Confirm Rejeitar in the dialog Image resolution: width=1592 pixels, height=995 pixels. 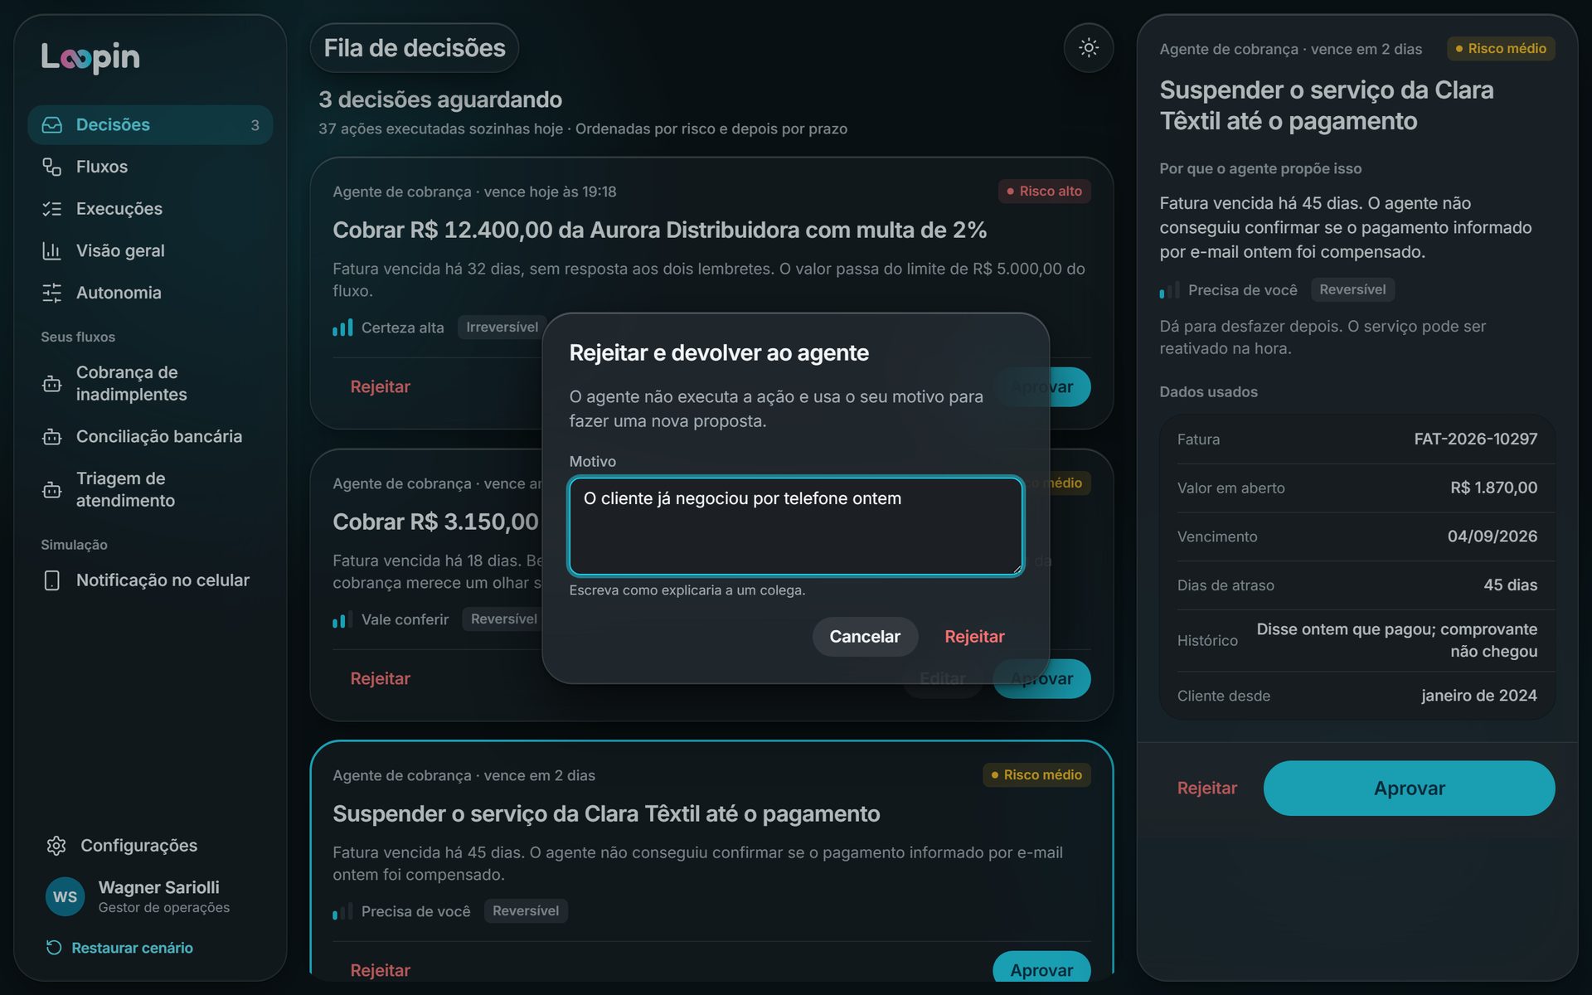point(974,637)
